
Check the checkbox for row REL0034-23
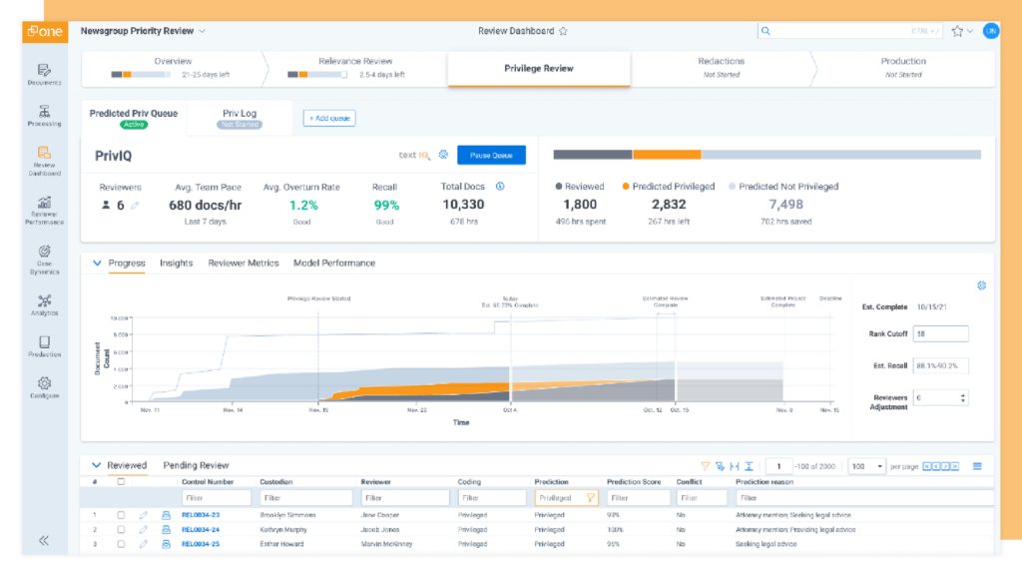point(121,515)
